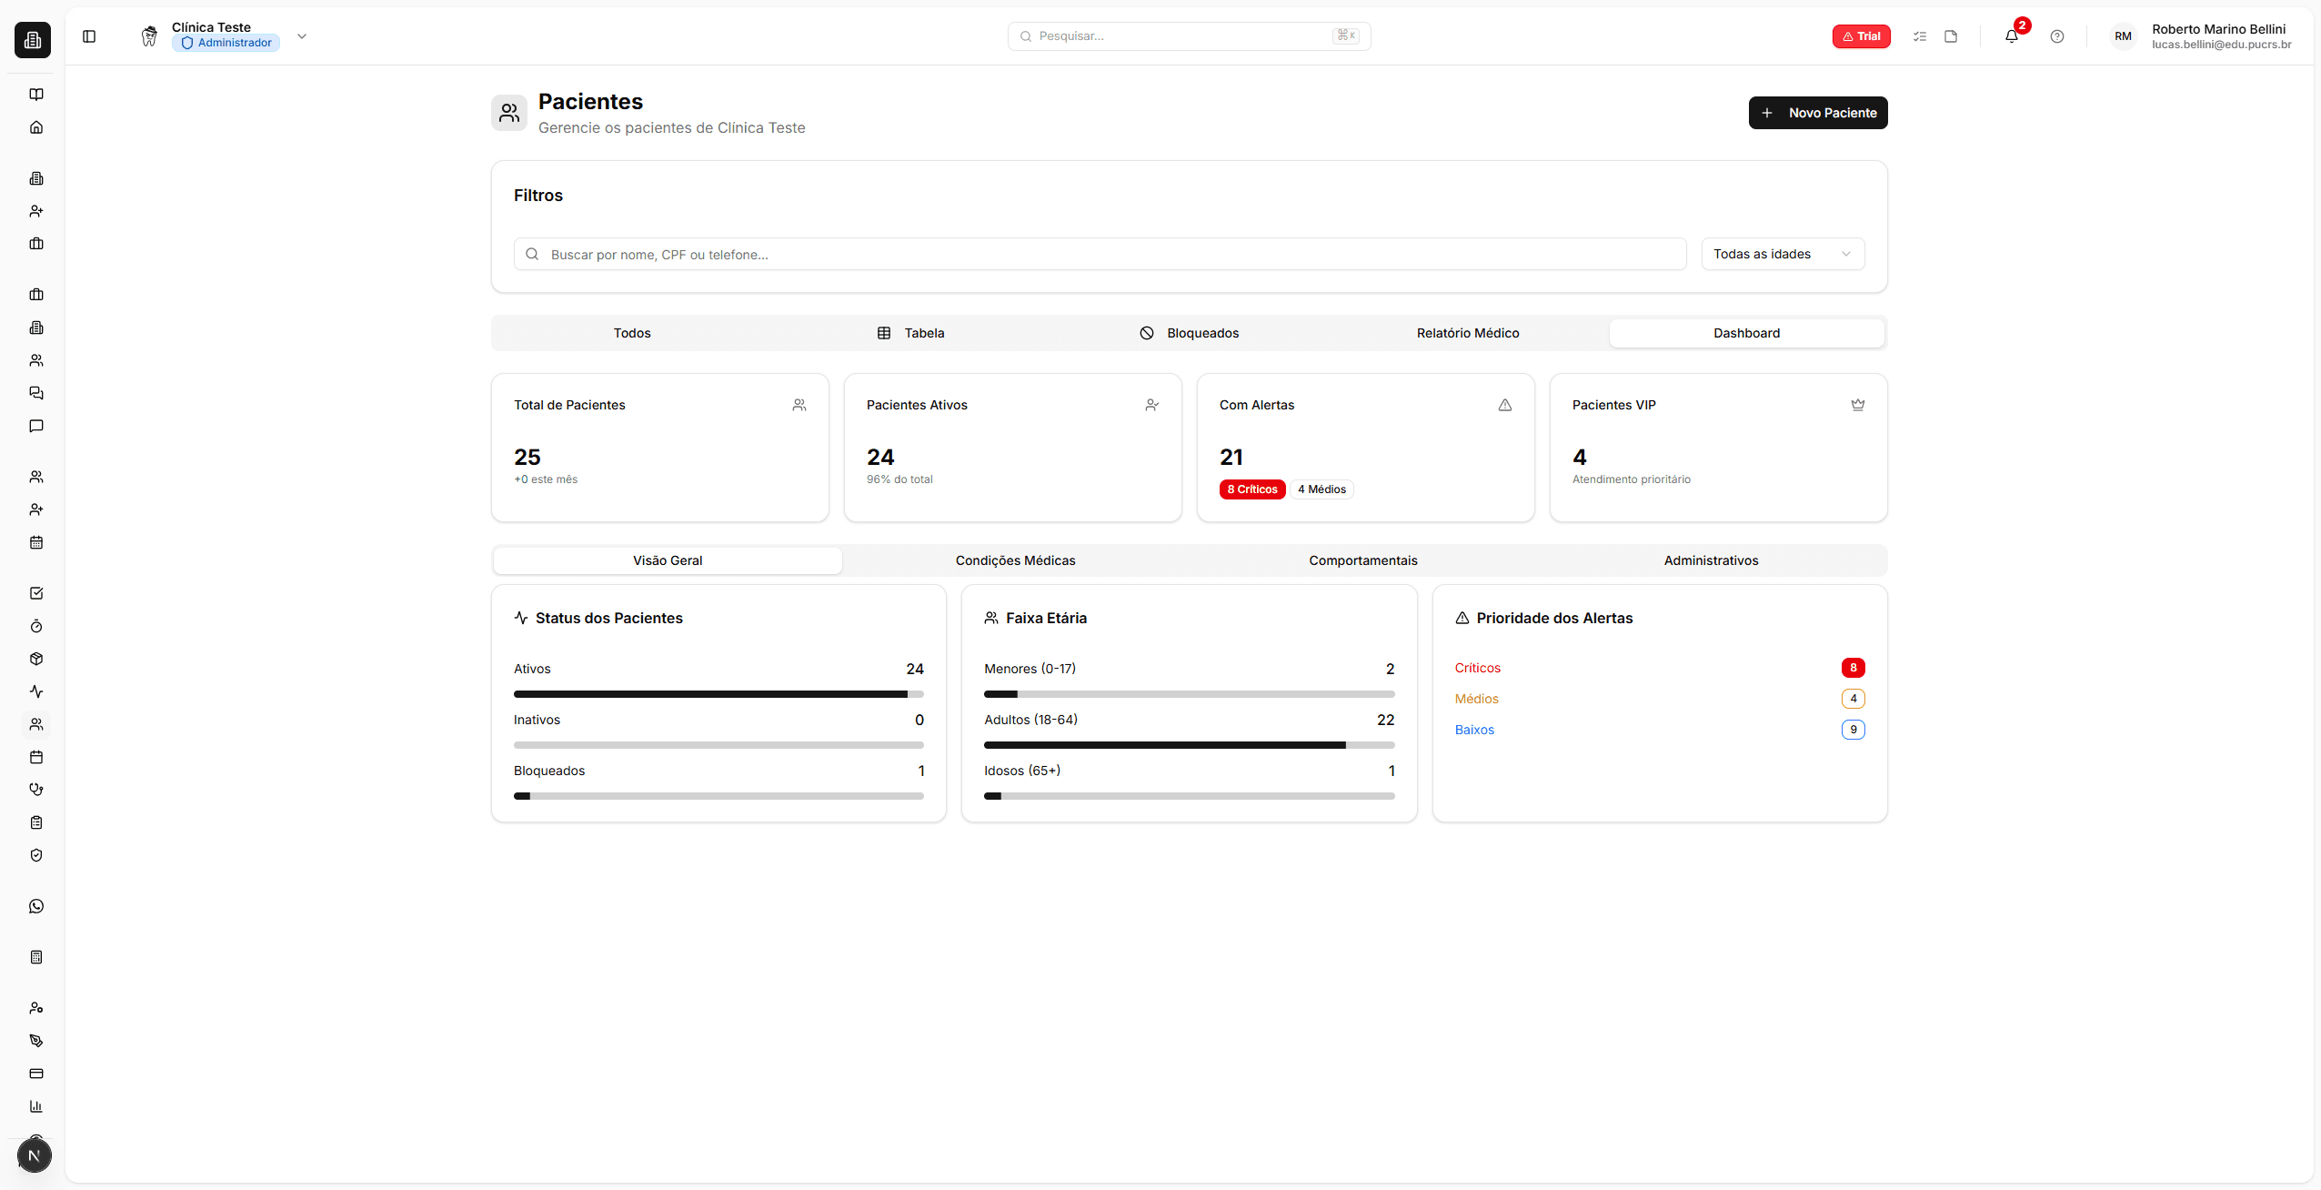Enable the Tabela view option
The width and height of the screenshot is (2321, 1190).
coord(912,333)
